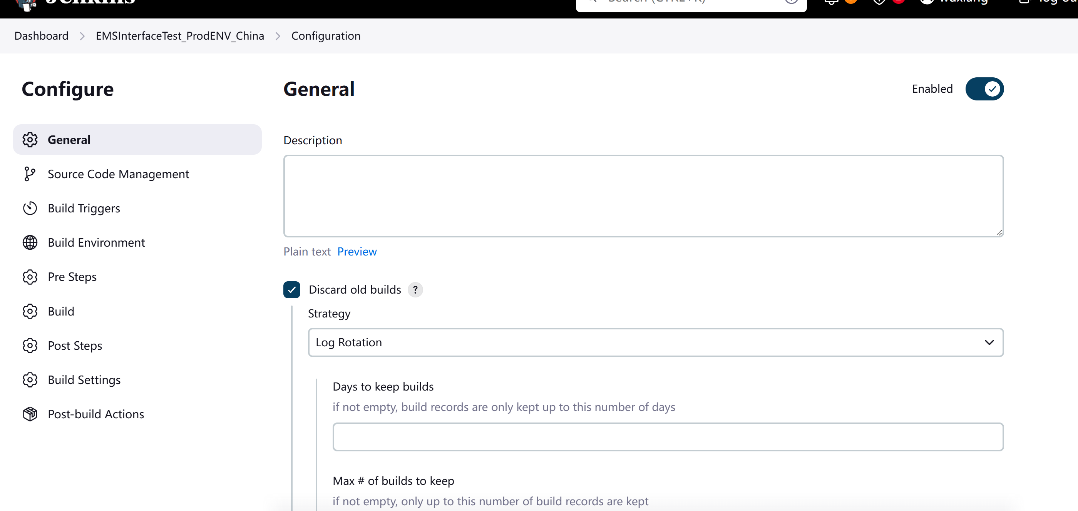
Task: Click the Preview link under Description
Action: (357, 252)
